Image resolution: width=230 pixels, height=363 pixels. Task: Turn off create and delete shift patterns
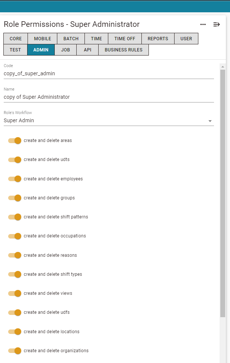tap(15, 217)
